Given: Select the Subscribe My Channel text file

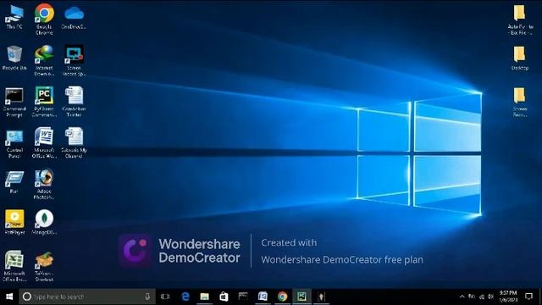Looking at the screenshot, I should 74,143.
